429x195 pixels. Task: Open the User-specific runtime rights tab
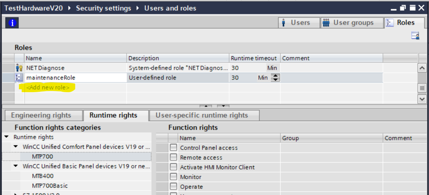pos(201,116)
